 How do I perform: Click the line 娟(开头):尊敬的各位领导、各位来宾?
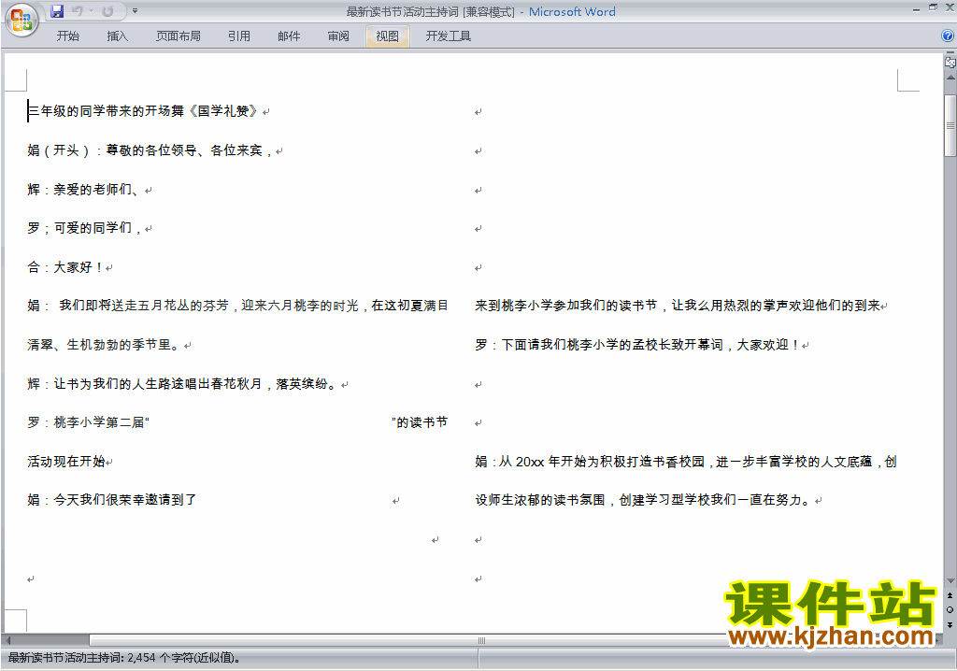149,150
